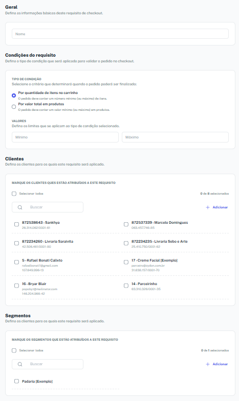Click the search magnifier icon in Segmentos
This screenshot has width=239, height=401.
(20, 364)
